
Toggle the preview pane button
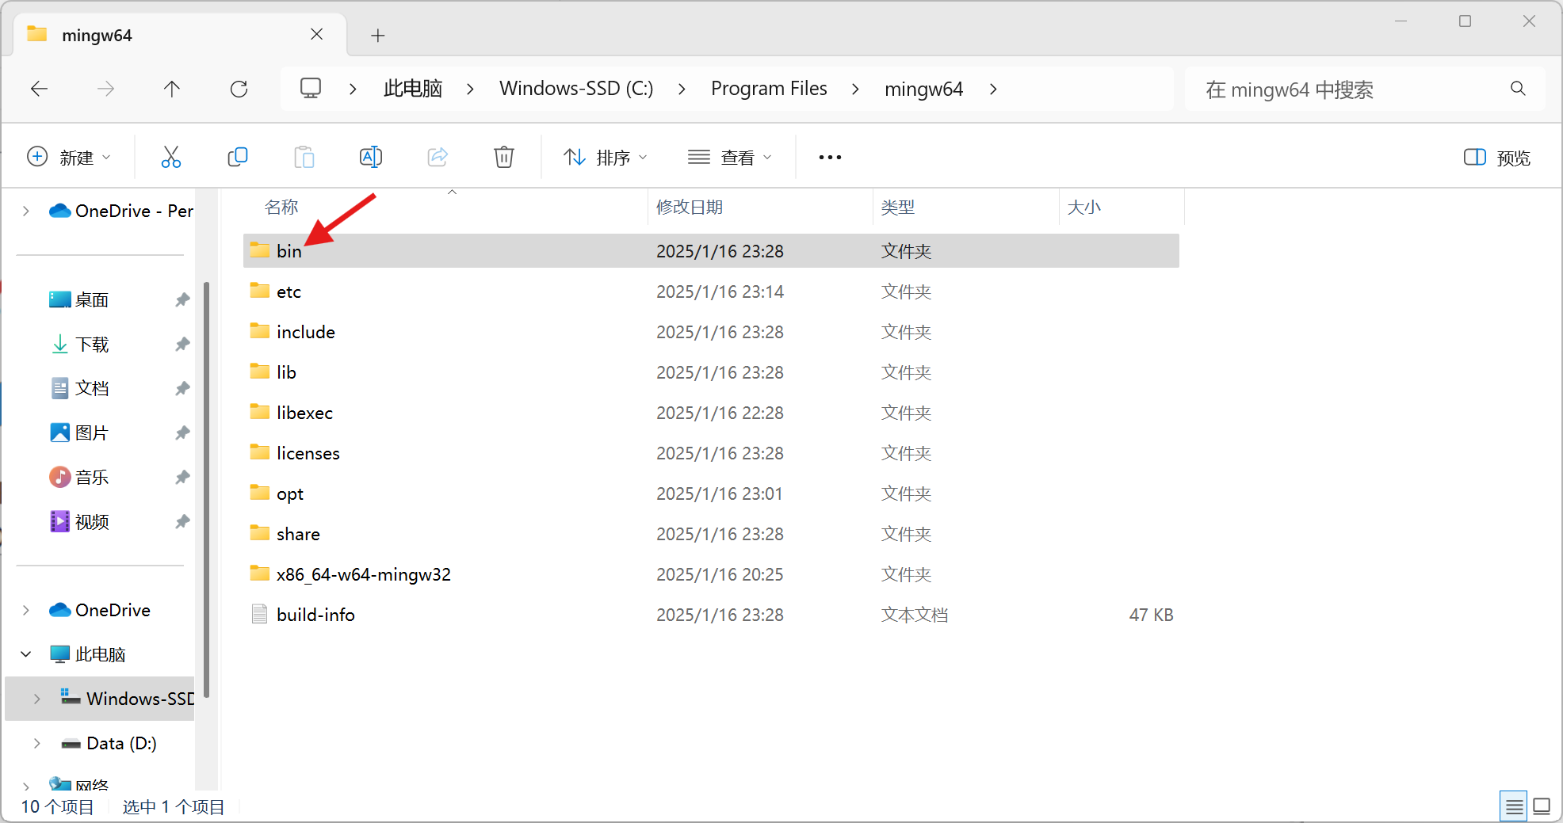coord(1496,157)
